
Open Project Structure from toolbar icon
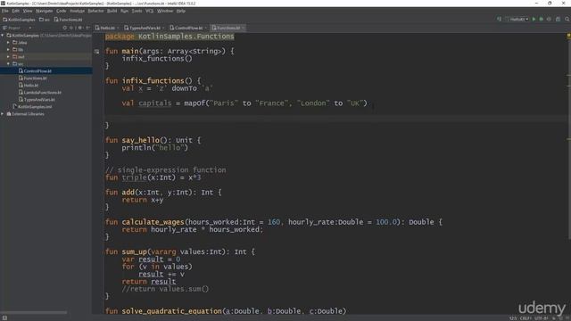pyautogui.click(x=558, y=19)
